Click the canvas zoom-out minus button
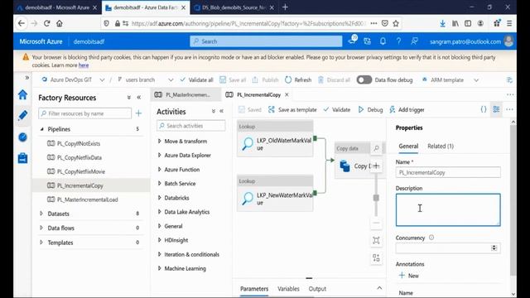530x298 pixels. (376, 223)
